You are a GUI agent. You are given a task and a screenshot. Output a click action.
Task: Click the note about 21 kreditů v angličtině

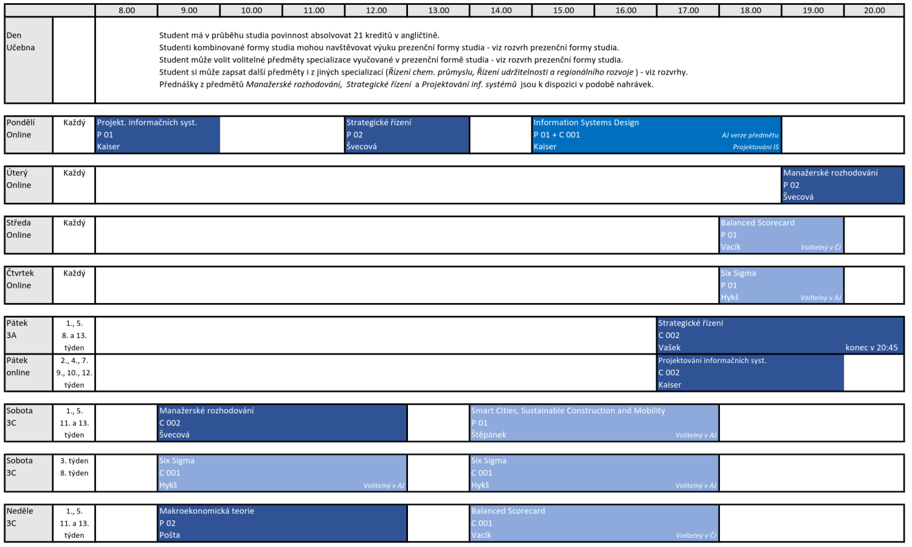[299, 35]
